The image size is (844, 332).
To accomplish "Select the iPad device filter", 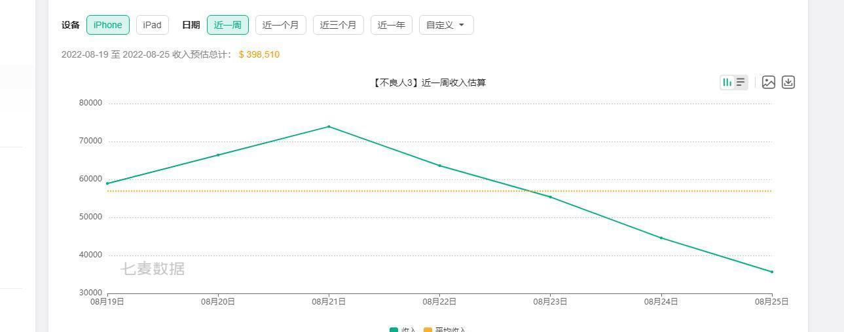I will tap(153, 25).
